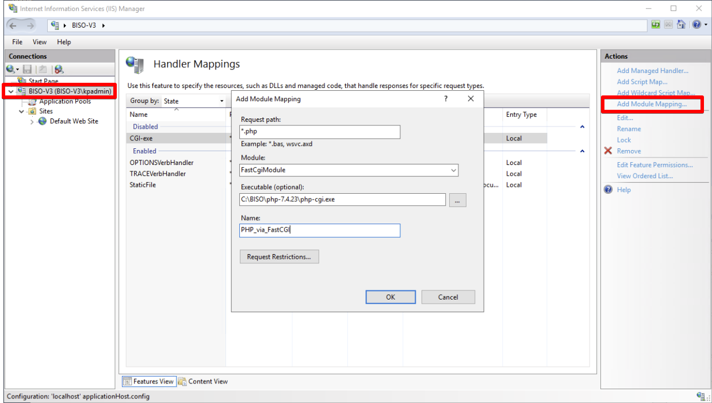Collapse the Disabled group chevron
The height and width of the screenshot is (403, 712).
(x=582, y=126)
